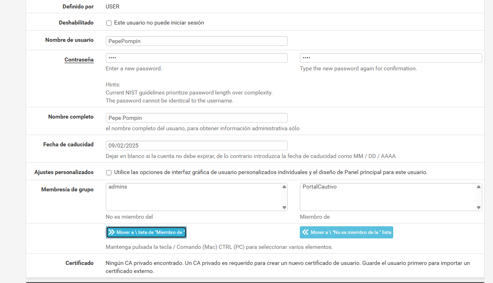The width and height of the screenshot is (493, 283).
Task: Focus the Nombre de usuario field
Action: 196,41
